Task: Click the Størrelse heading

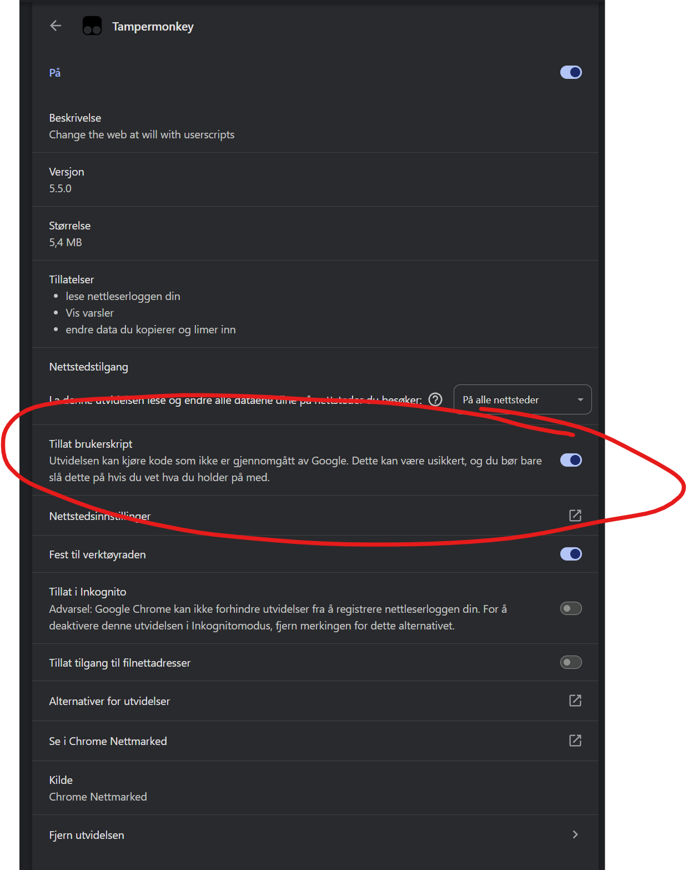Action: (x=69, y=226)
